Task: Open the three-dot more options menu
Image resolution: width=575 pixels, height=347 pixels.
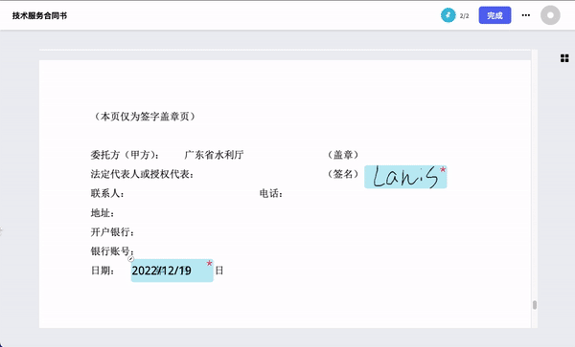Action: (526, 15)
